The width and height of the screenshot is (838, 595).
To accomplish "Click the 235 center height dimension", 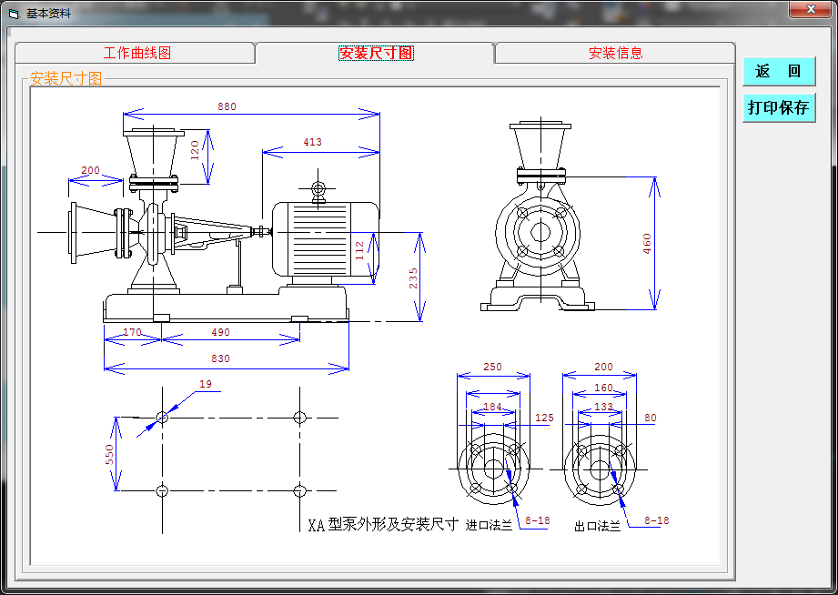I will click(413, 278).
